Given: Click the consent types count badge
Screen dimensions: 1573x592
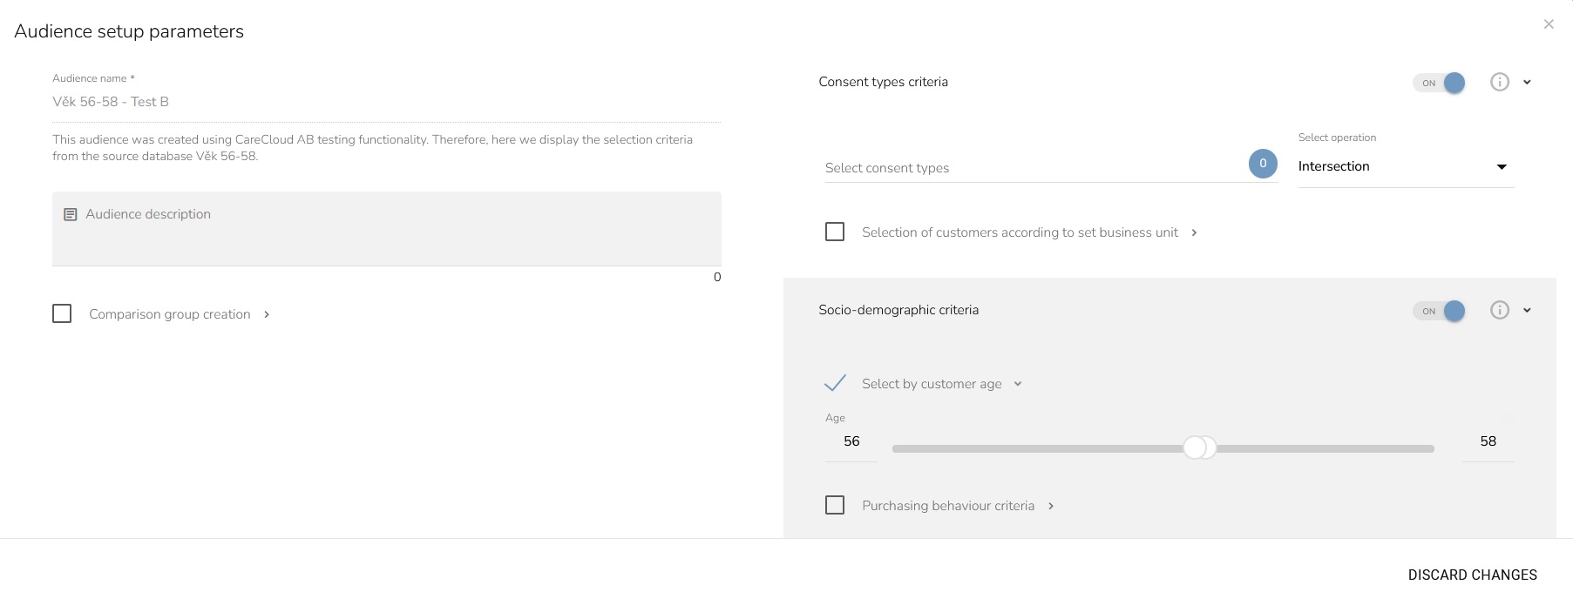Looking at the screenshot, I should [x=1262, y=164].
